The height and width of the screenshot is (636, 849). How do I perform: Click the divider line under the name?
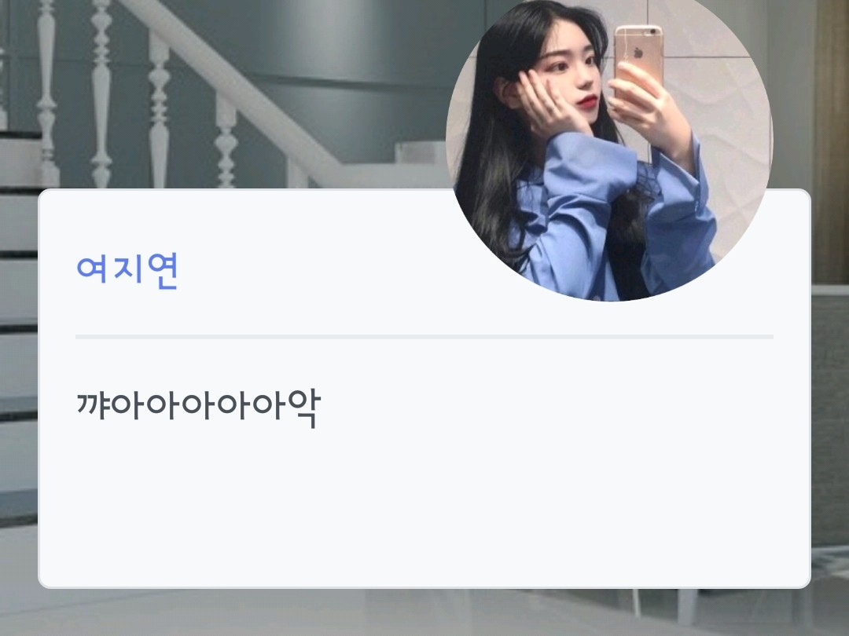[x=424, y=337]
